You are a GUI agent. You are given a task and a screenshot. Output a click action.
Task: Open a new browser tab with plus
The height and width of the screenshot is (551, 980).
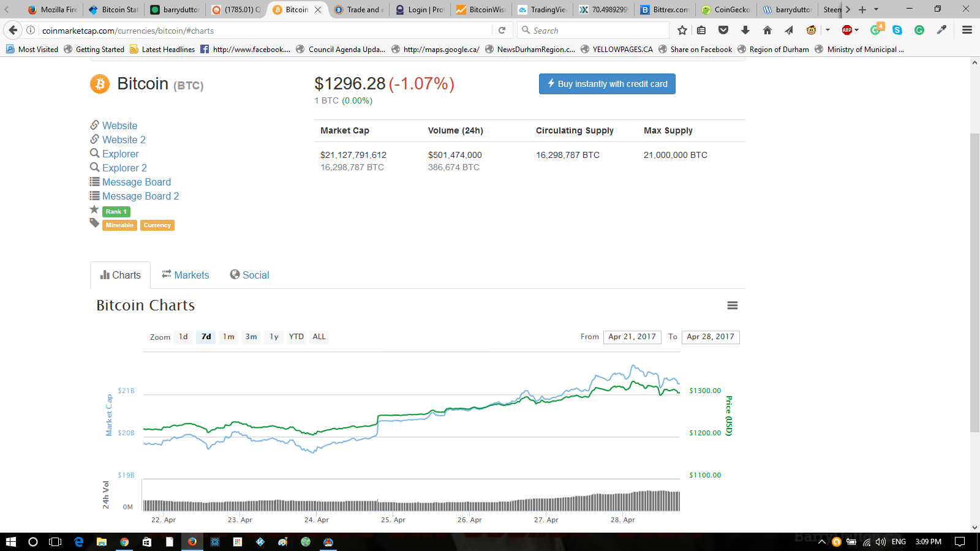[862, 9]
